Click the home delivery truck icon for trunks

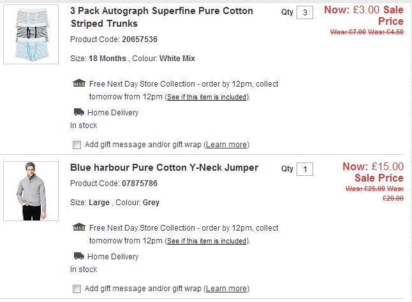point(79,113)
